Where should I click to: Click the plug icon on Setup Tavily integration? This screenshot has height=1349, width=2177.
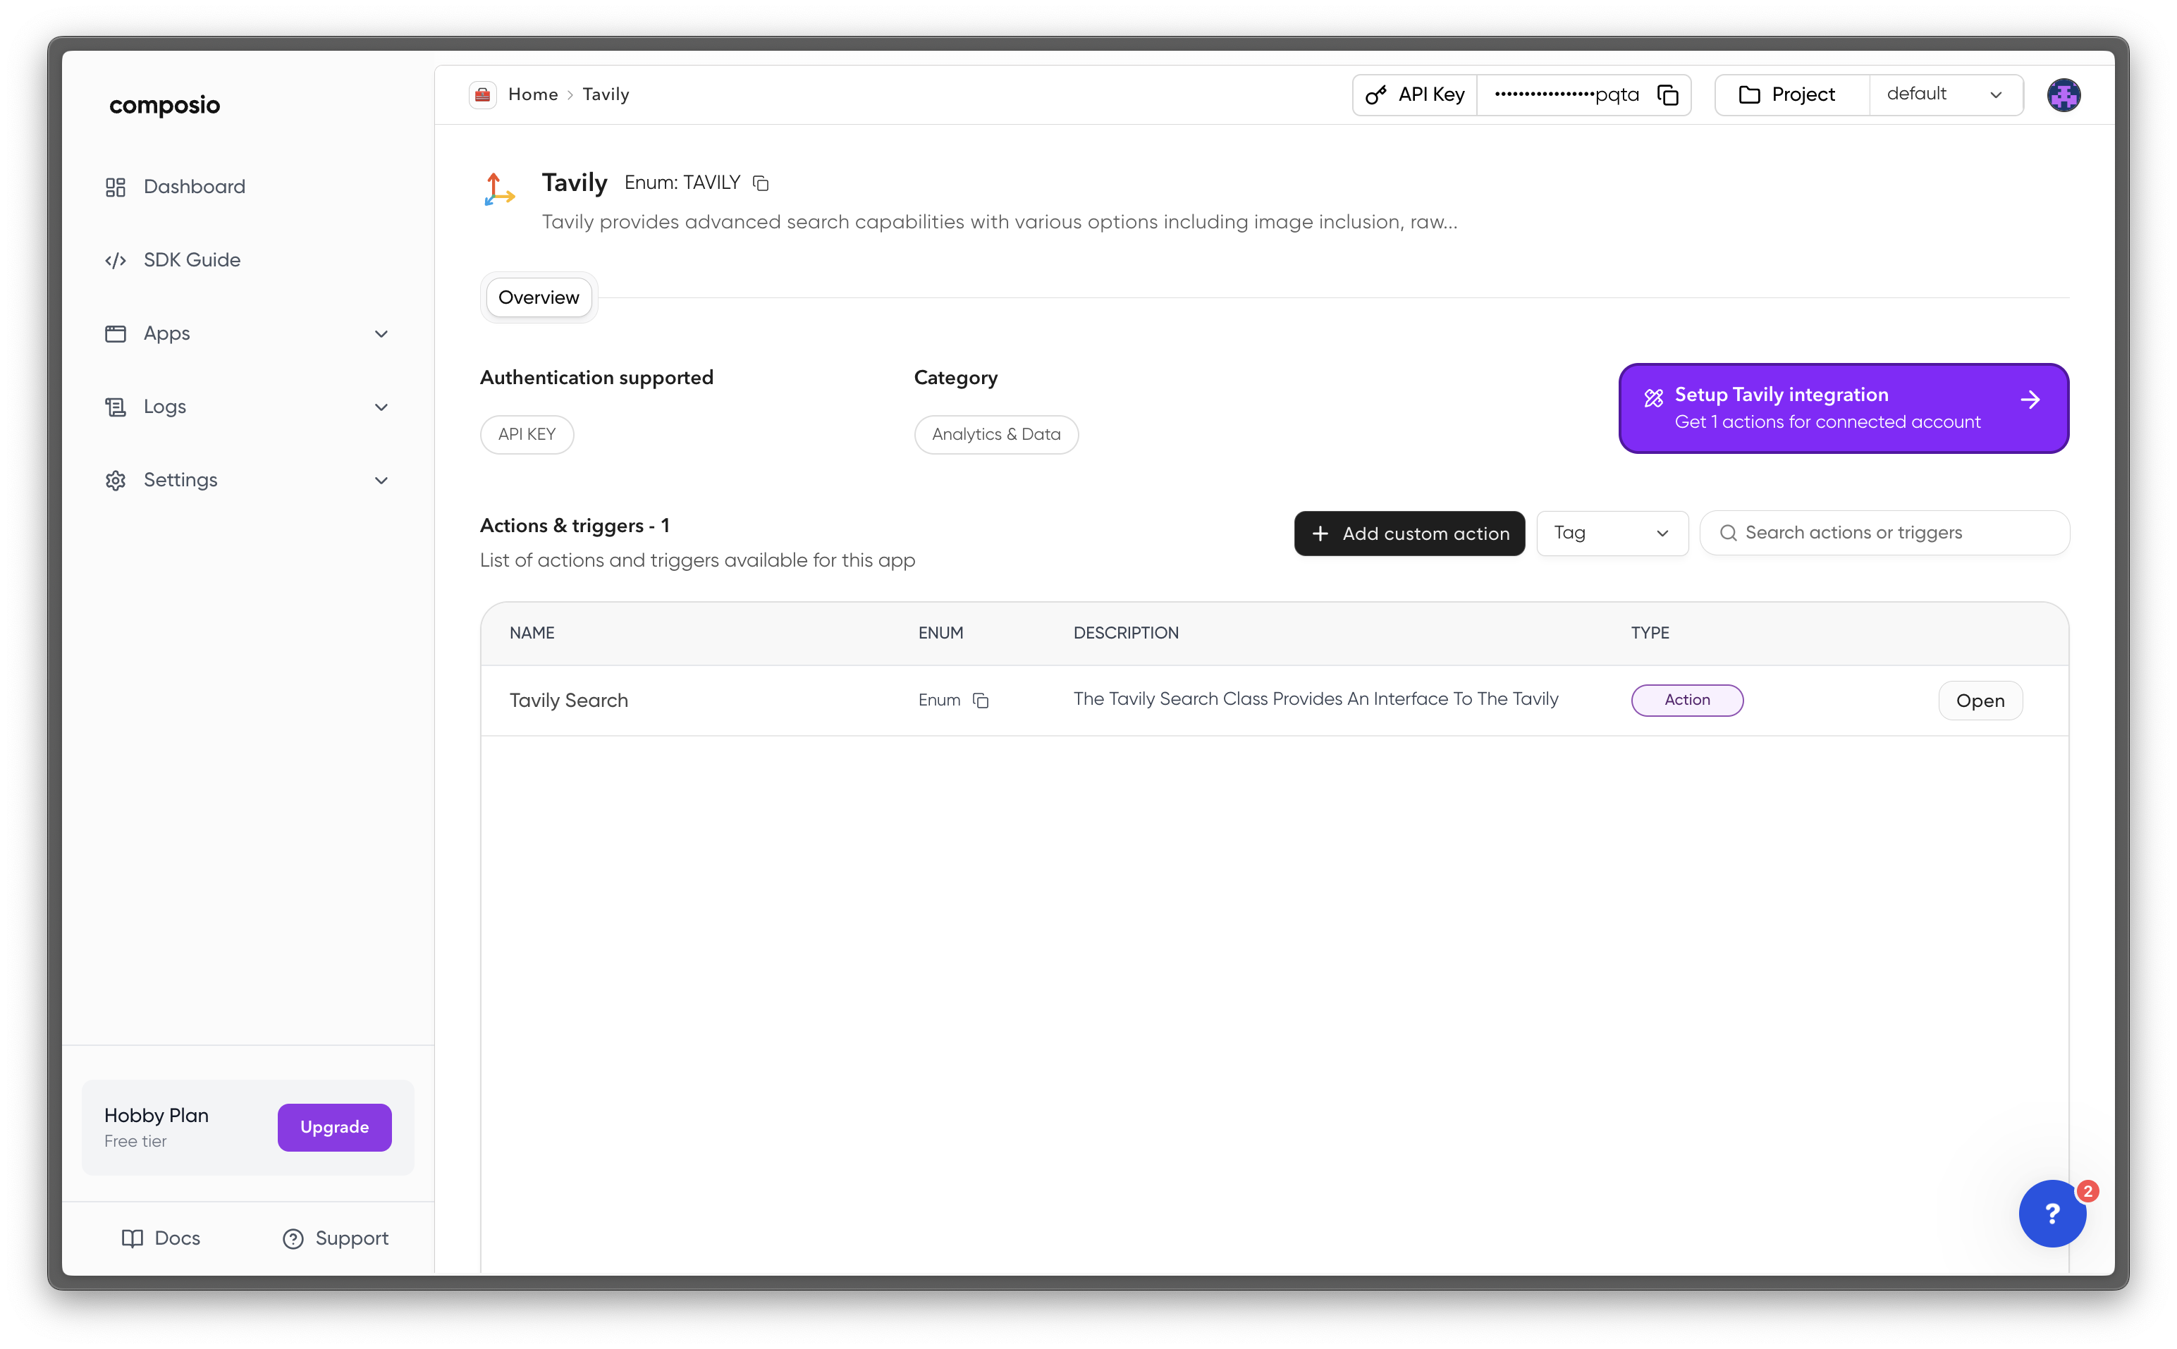[x=1653, y=398]
